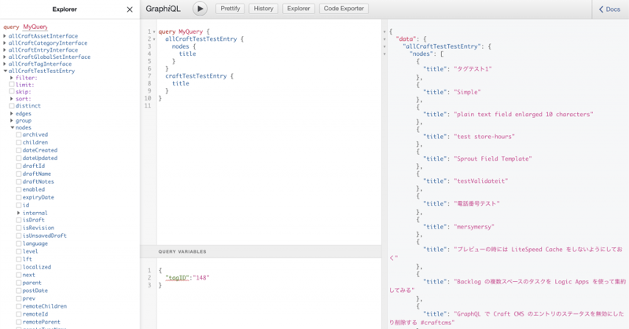The width and height of the screenshot is (629, 329).
Task: Close the Explorer panel with X
Action: click(x=130, y=9)
